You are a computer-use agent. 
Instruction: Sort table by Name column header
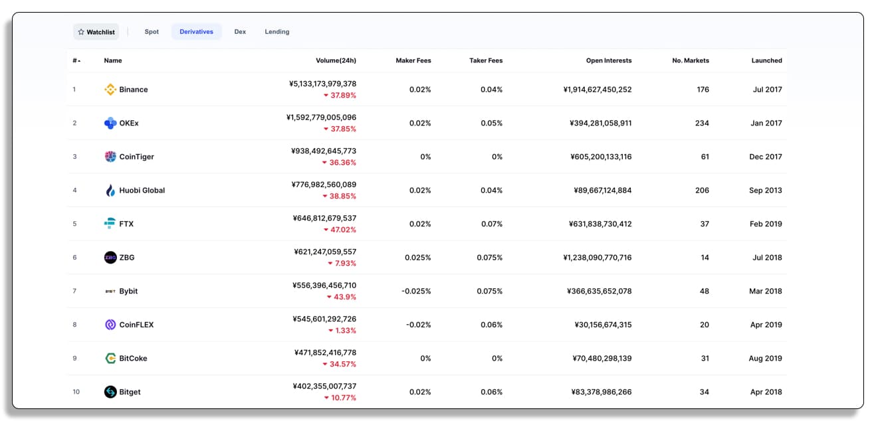(x=113, y=60)
